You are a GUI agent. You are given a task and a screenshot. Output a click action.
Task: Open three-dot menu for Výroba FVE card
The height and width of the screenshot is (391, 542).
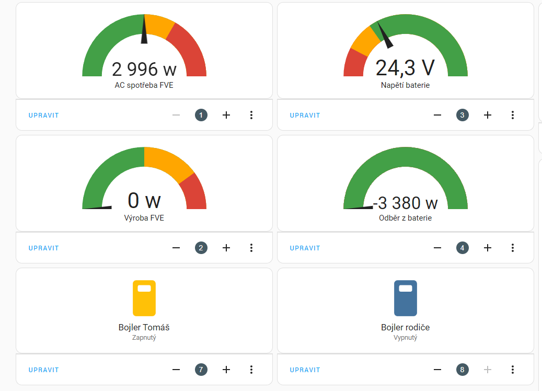click(x=251, y=248)
